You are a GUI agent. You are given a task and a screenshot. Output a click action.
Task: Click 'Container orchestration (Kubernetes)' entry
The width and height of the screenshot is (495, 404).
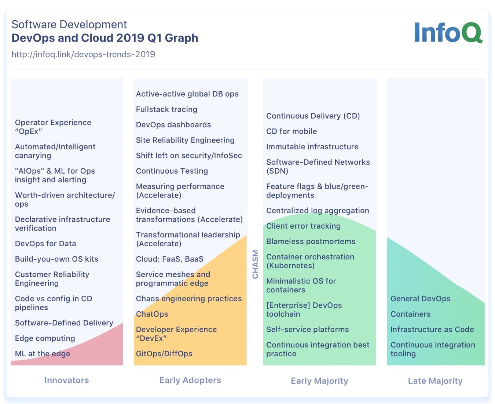[x=310, y=261]
